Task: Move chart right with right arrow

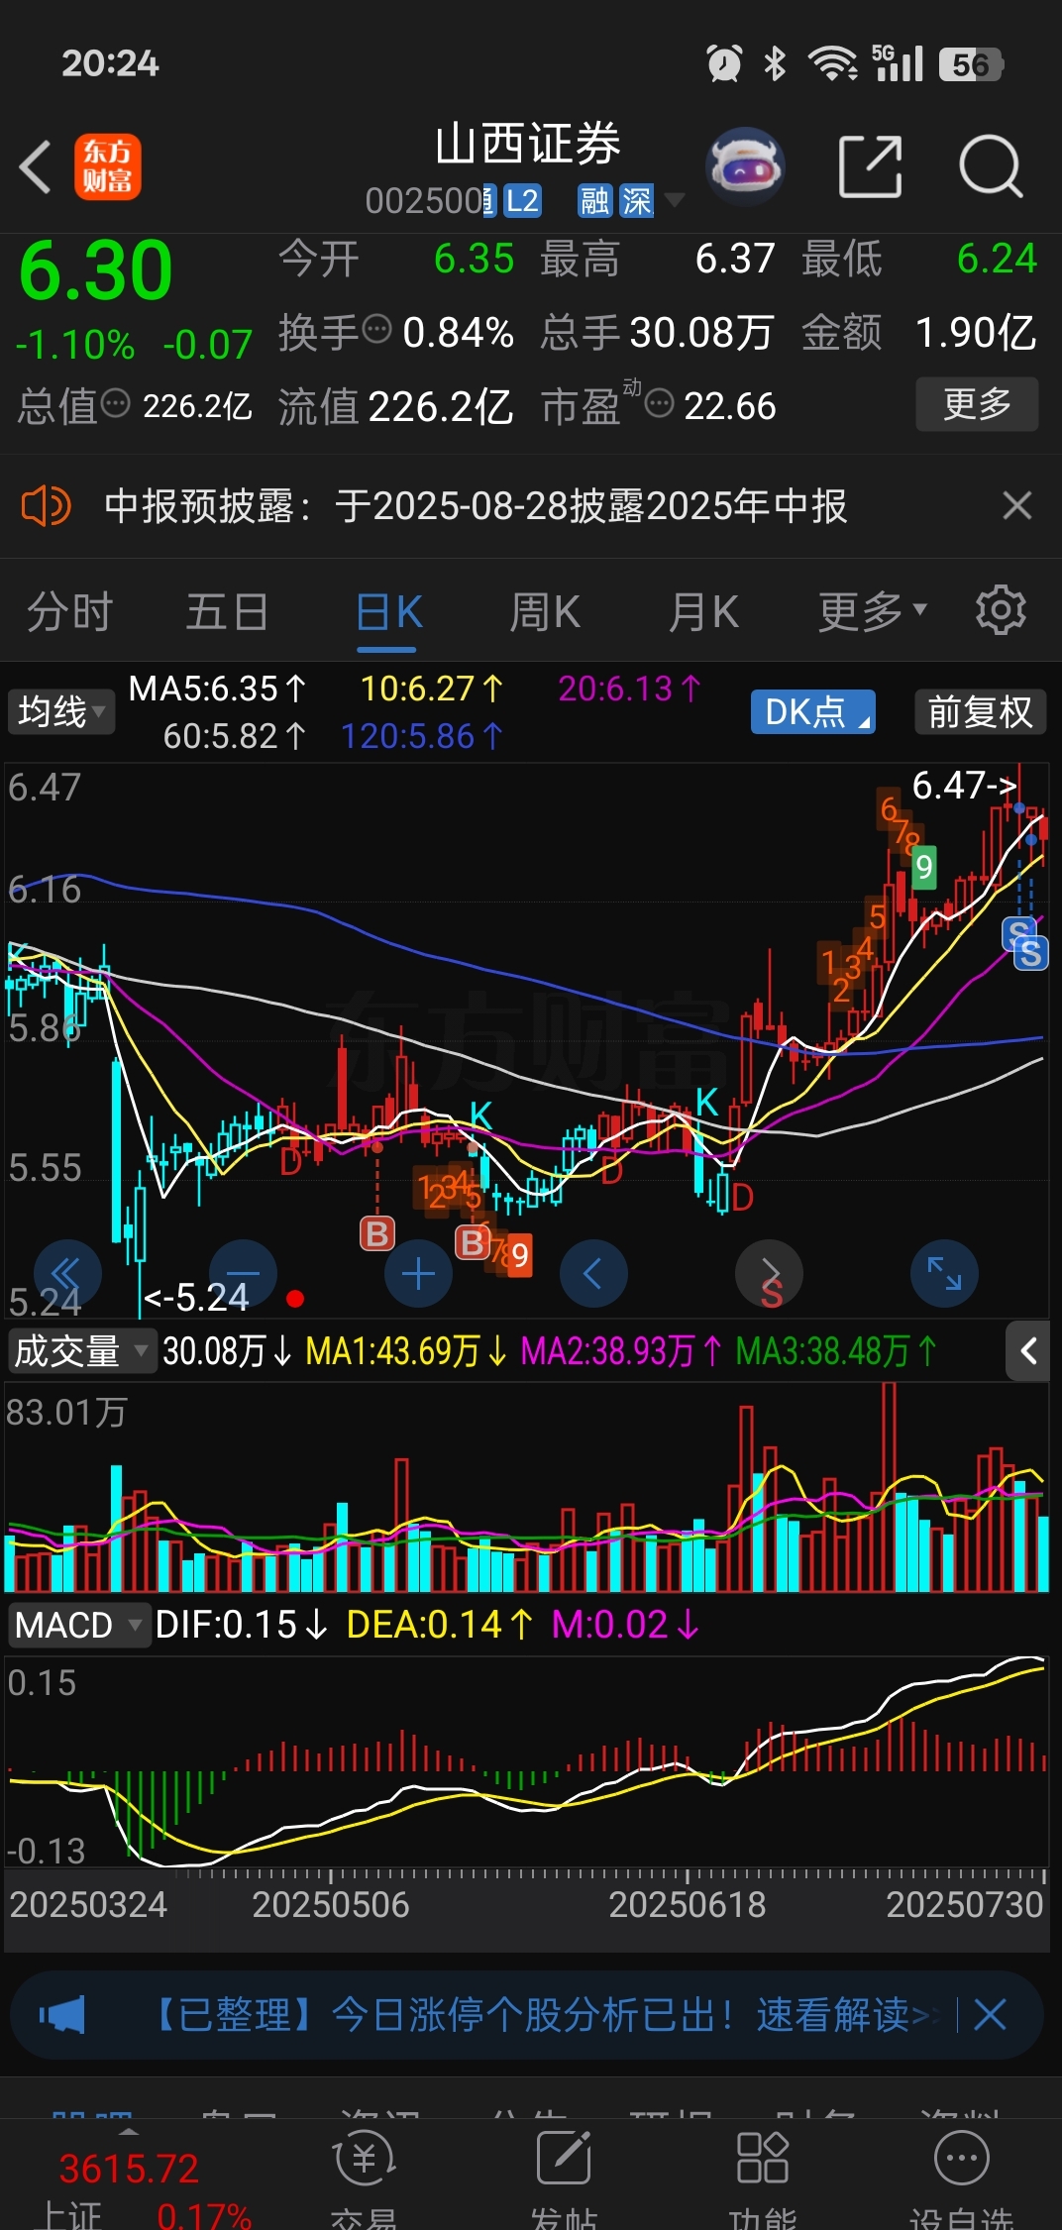Action: pos(769,1273)
